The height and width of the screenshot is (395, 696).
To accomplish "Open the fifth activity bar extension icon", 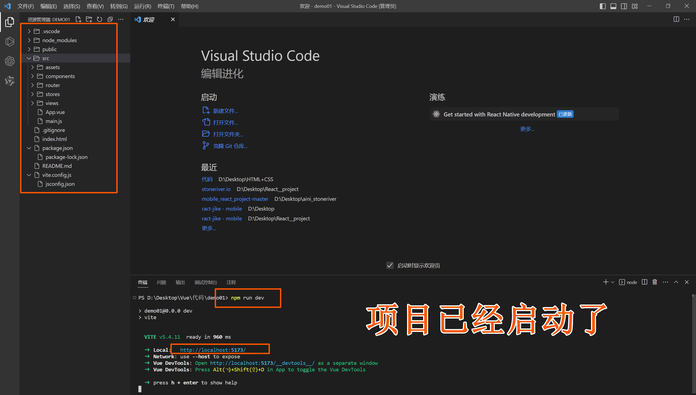I will click(x=10, y=81).
